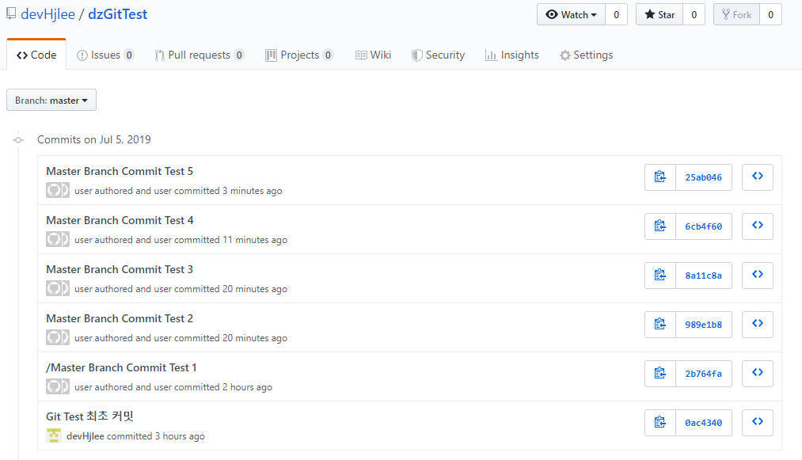Click '2 hours ago' timestamp

248,387
